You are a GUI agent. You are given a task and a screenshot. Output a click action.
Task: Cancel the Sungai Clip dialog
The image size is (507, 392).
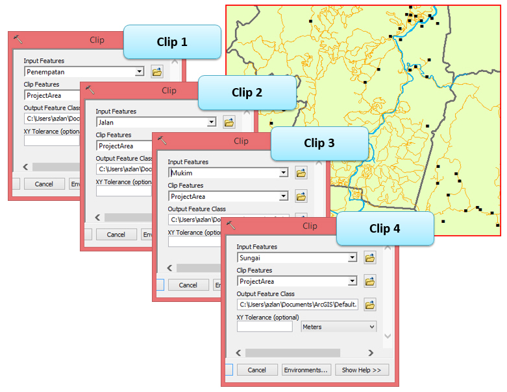point(257,370)
